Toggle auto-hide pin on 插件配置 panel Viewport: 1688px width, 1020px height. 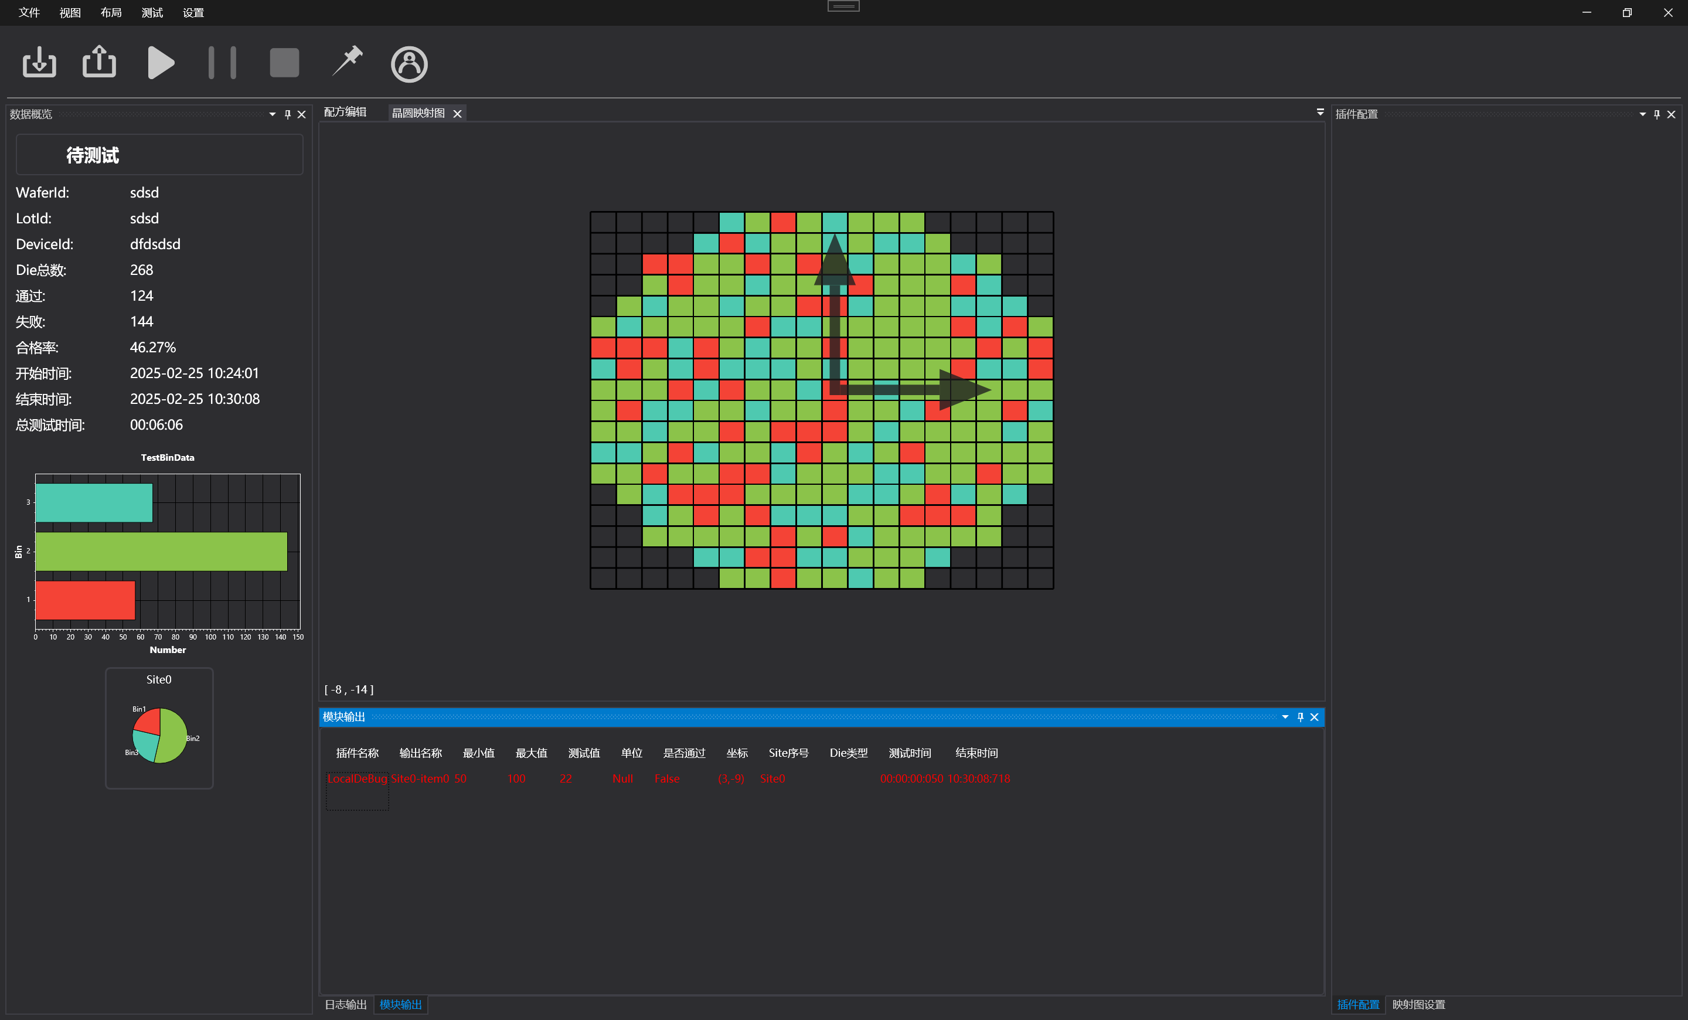(x=1657, y=114)
